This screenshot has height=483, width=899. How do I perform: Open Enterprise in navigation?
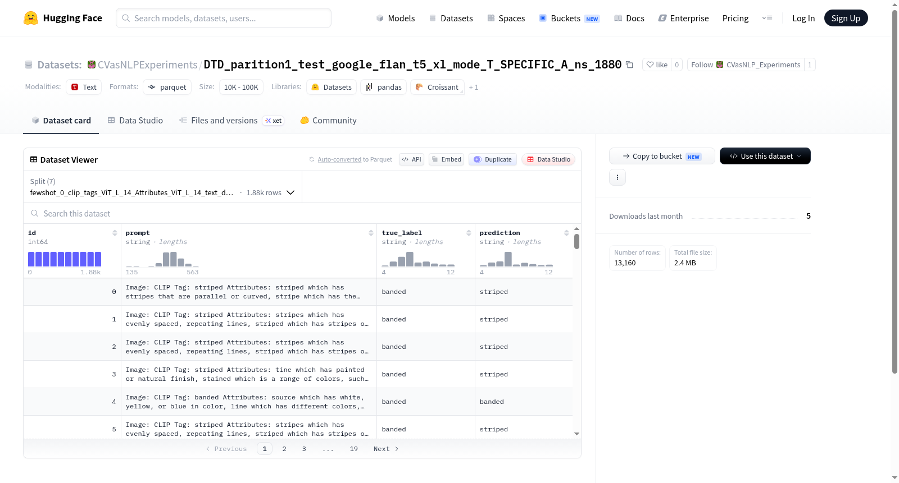683,19
